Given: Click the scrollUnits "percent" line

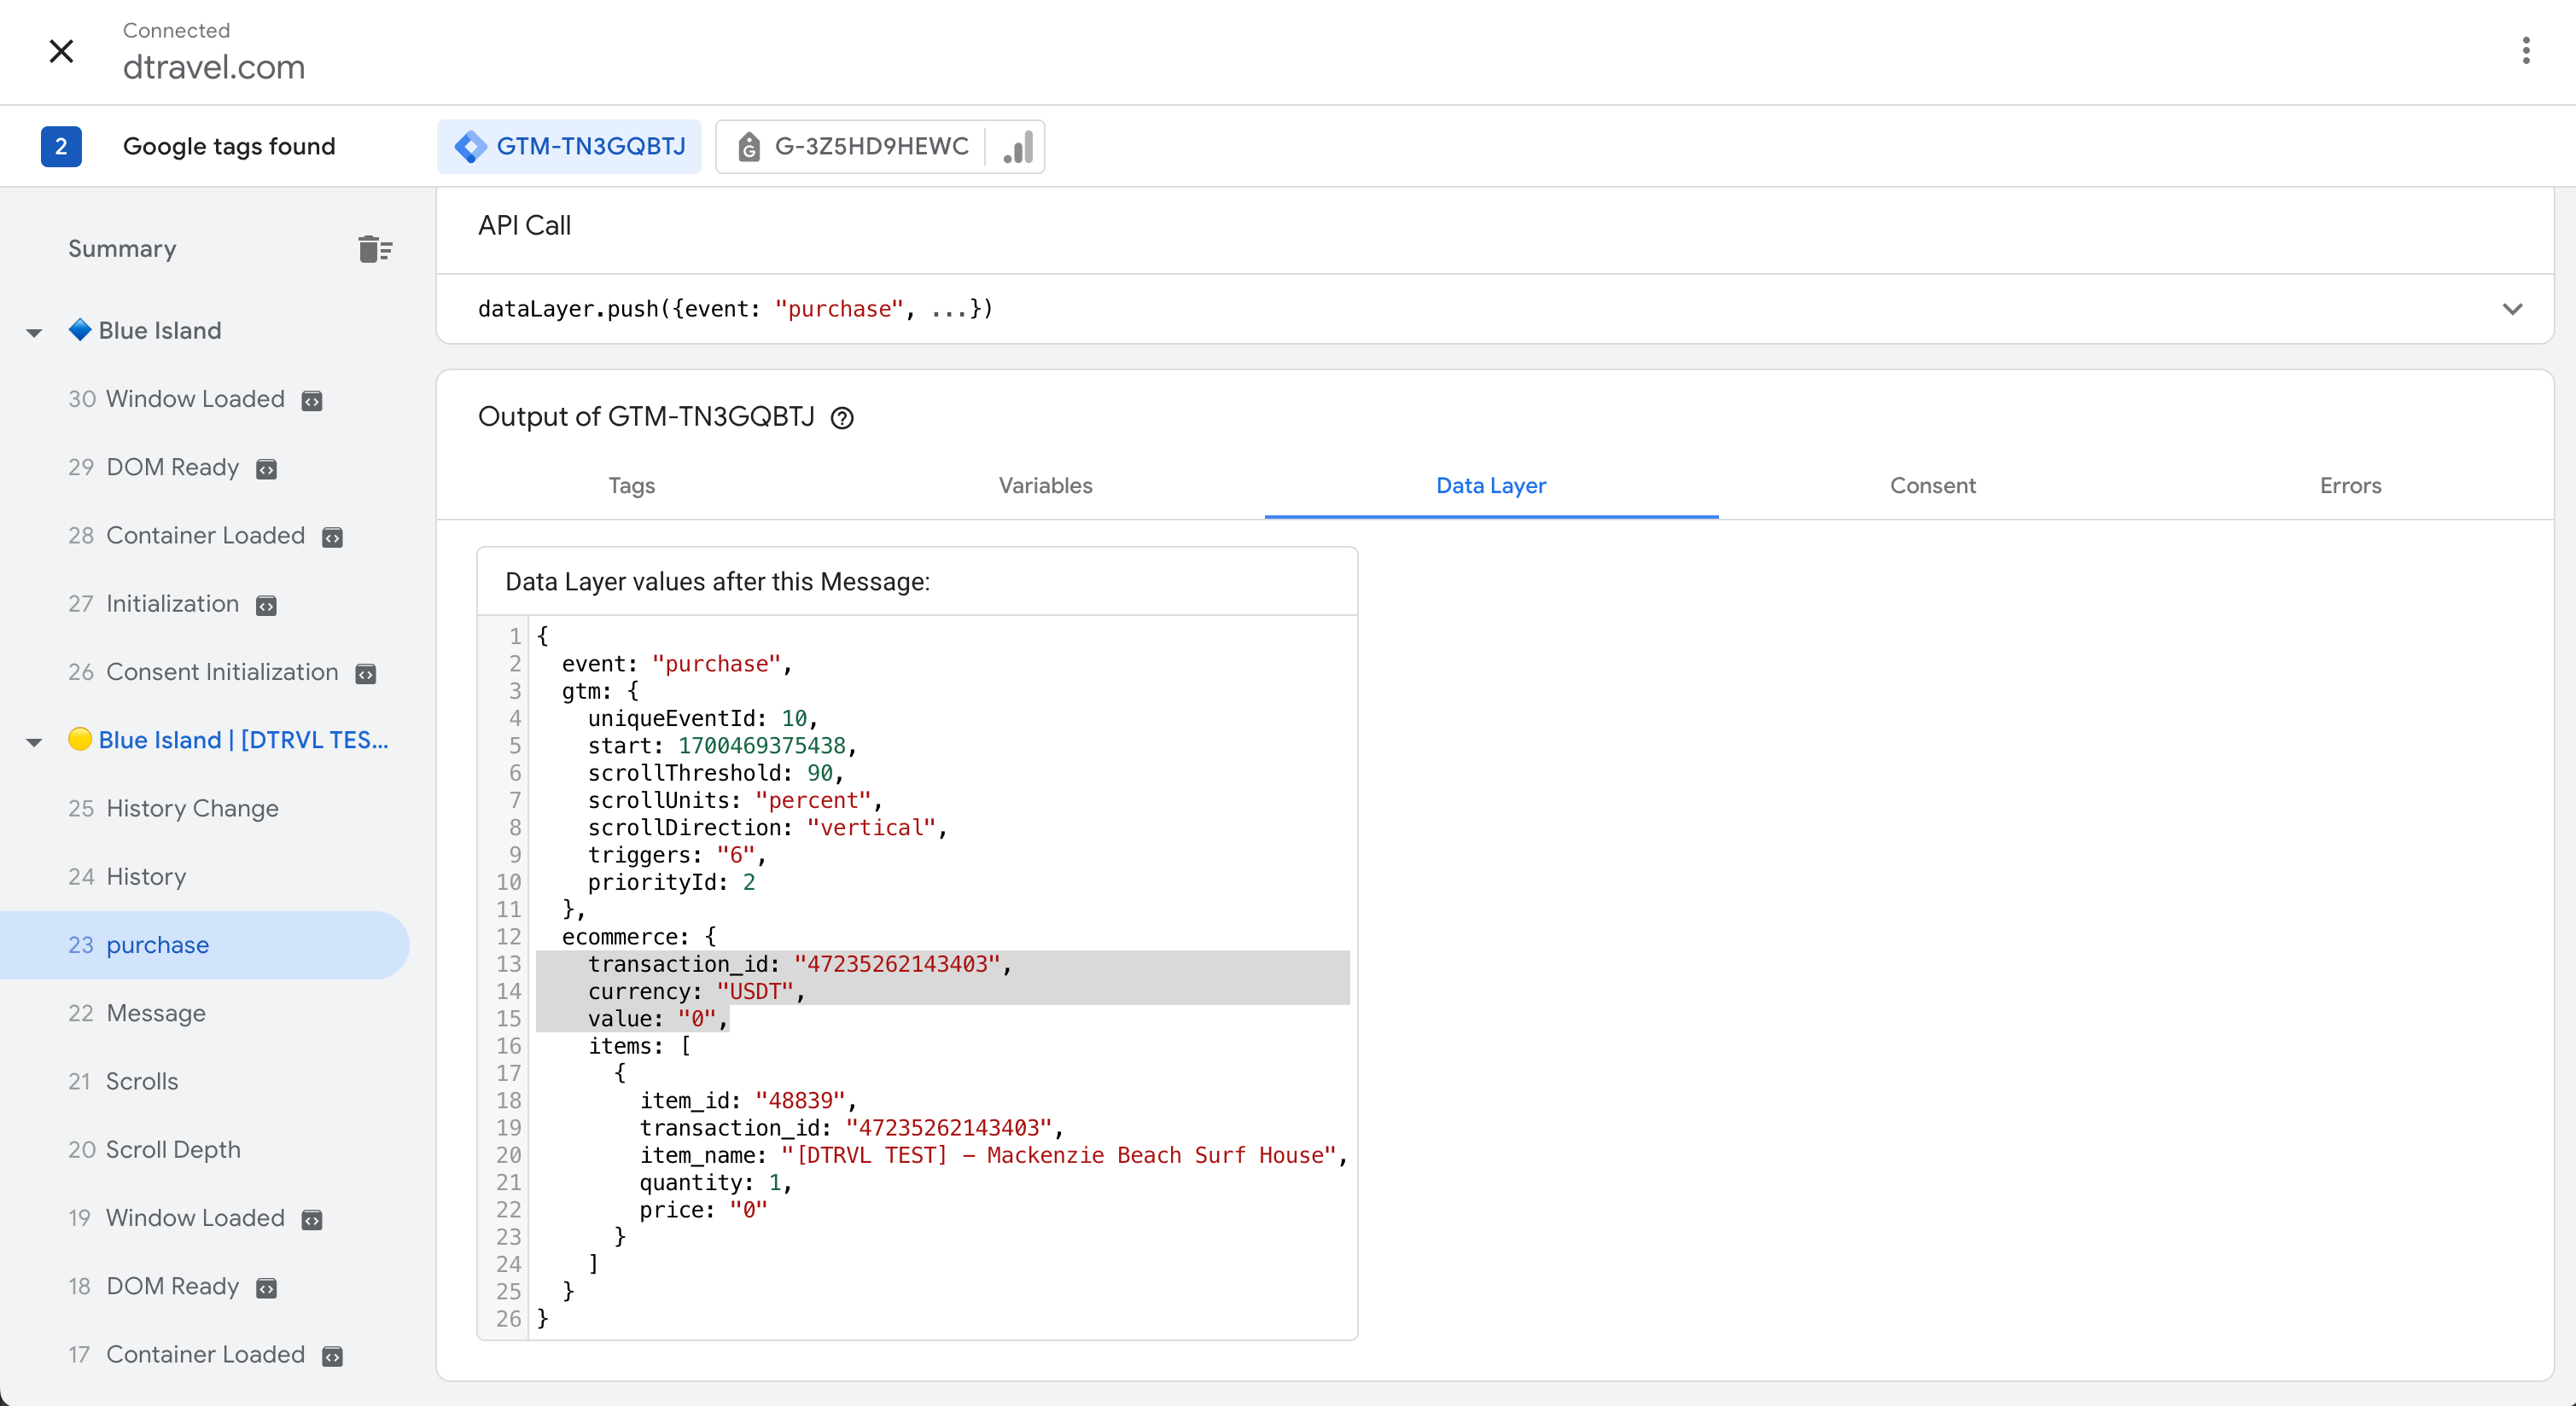Looking at the screenshot, I should click(736, 800).
